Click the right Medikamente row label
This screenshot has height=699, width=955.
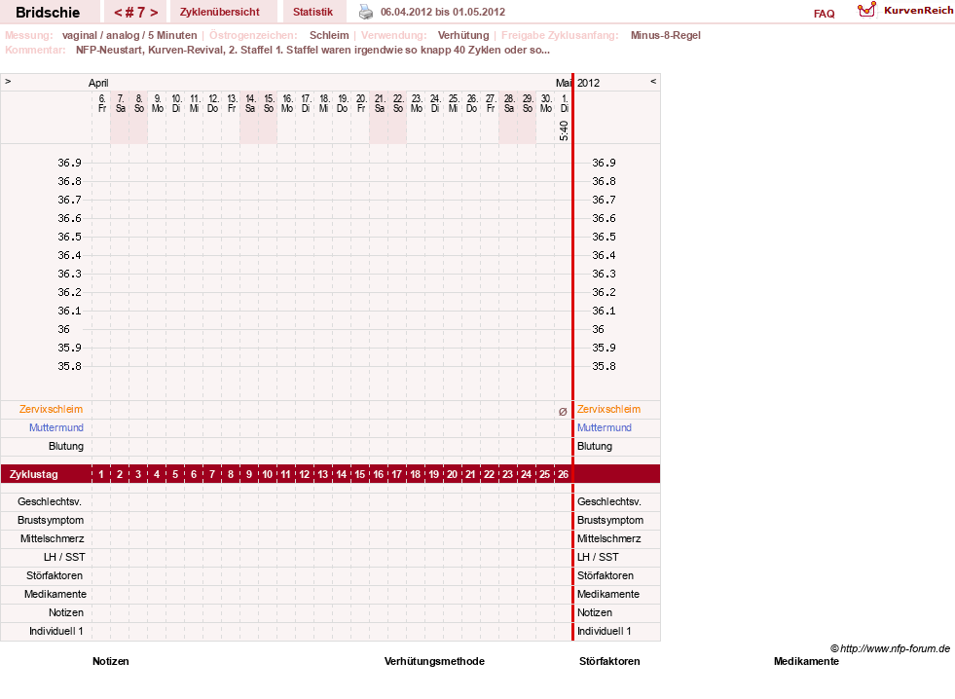pos(608,594)
